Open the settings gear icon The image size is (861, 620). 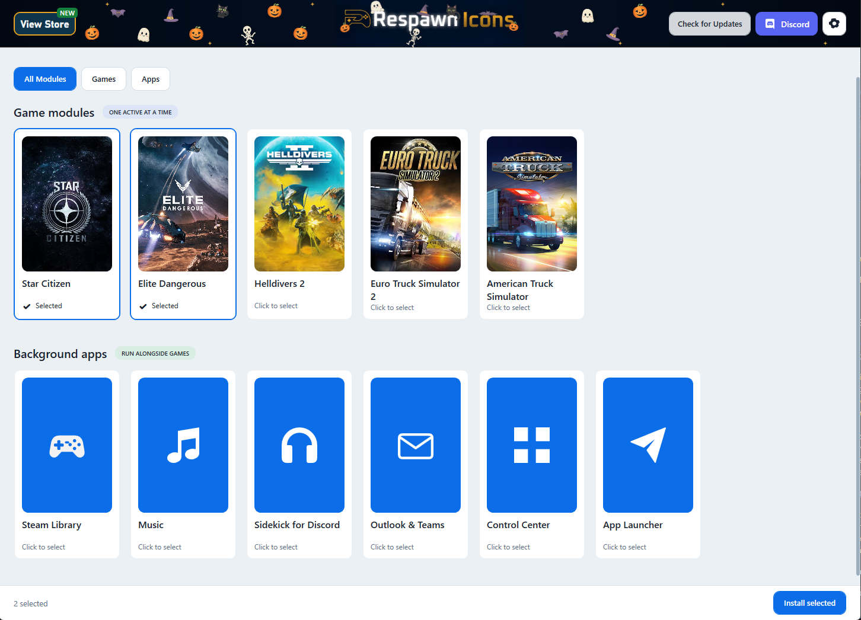[834, 24]
